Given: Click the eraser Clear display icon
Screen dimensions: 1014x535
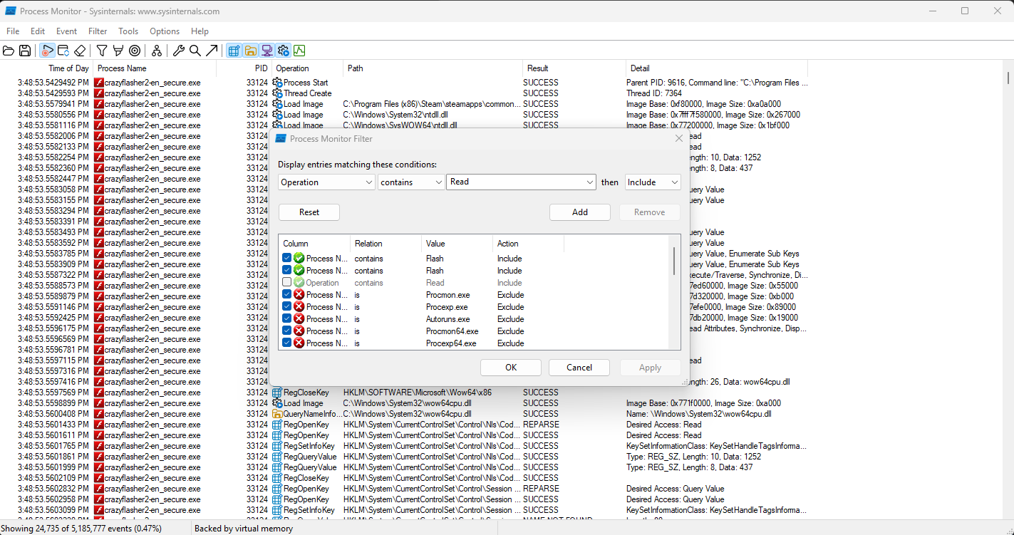Looking at the screenshot, I should click(80, 51).
